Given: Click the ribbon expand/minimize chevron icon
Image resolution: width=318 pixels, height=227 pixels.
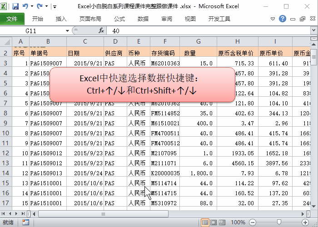Looking at the screenshot, I should (x=273, y=19).
